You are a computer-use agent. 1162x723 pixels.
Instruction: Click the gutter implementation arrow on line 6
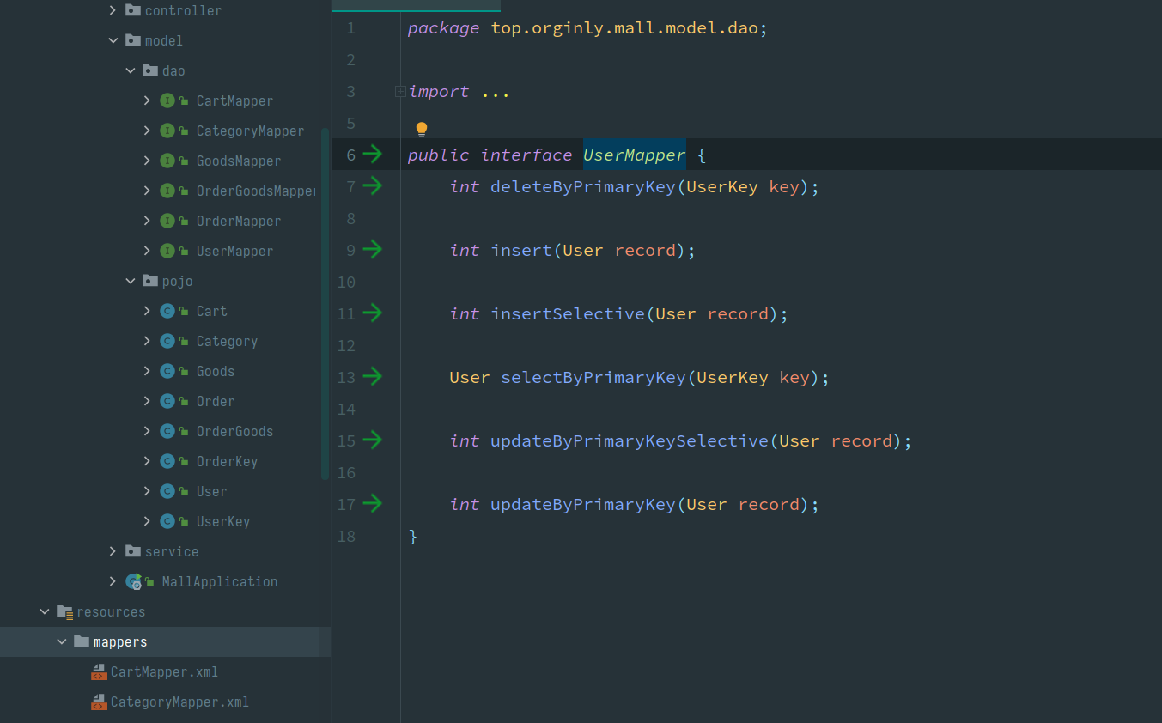[373, 155]
